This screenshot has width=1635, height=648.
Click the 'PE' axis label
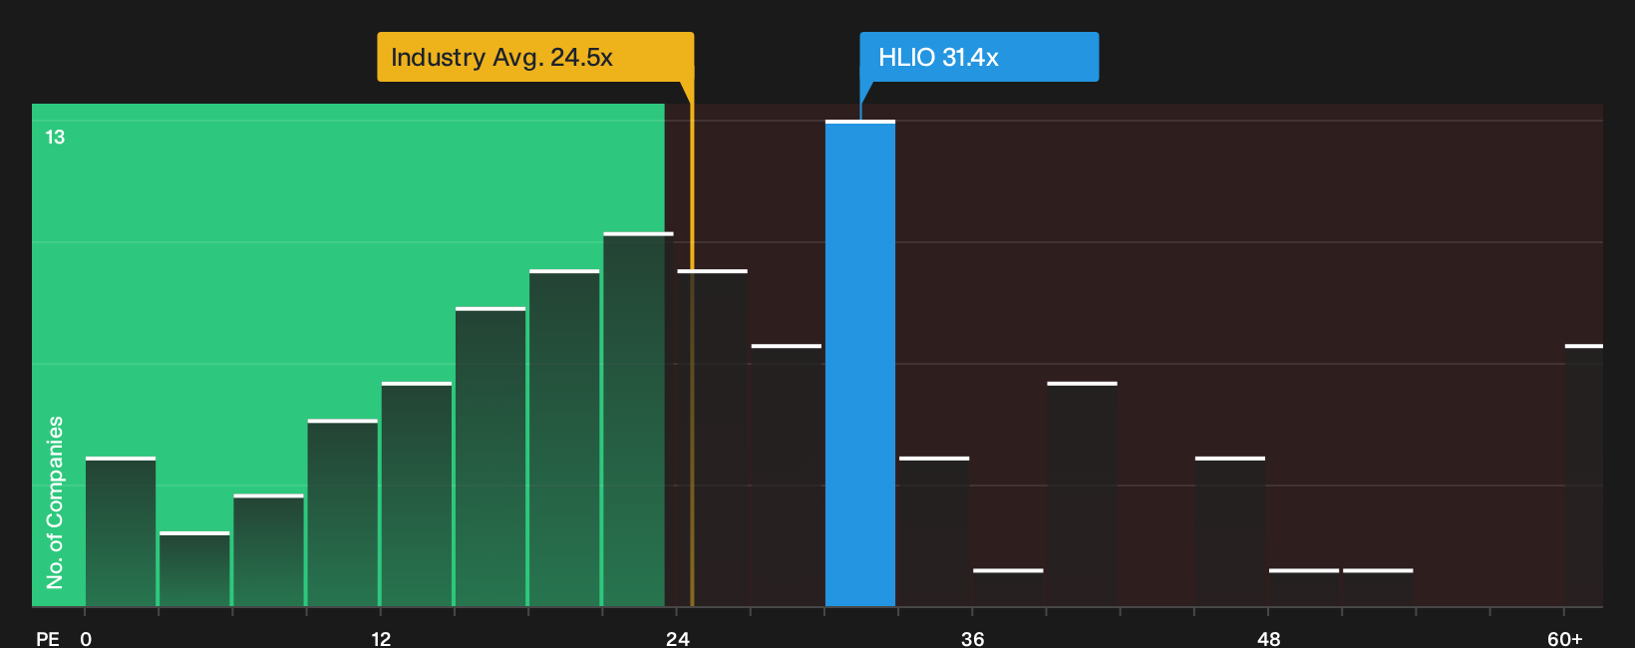pyautogui.click(x=48, y=639)
